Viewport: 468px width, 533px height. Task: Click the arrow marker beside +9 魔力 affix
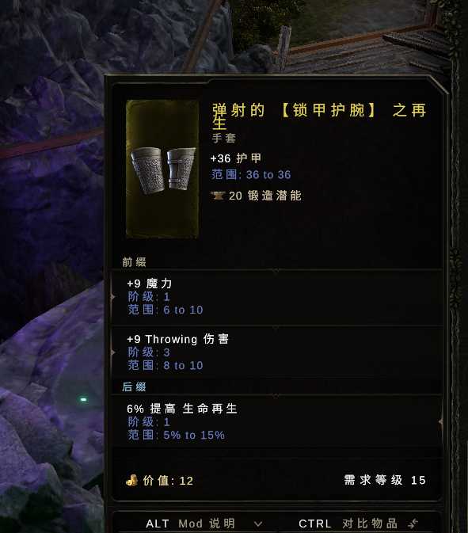click(x=112, y=297)
